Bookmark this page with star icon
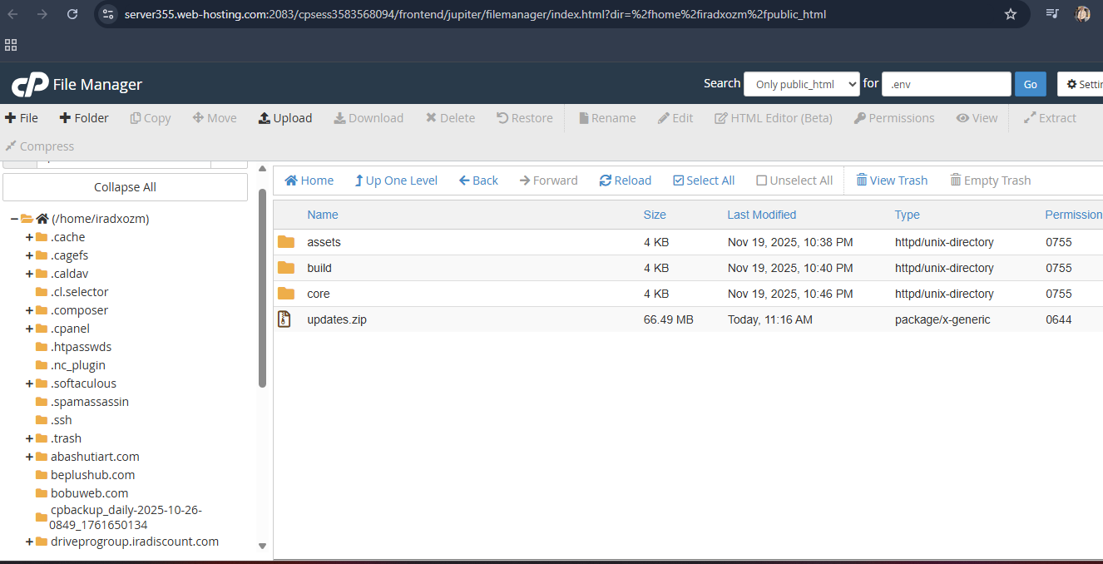Image resolution: width=1103 pixels, height=564 pixels. tap(1011, 14)
